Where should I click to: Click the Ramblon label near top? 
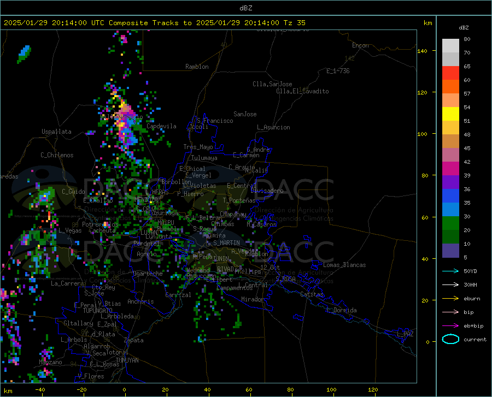(x=197, y=67)
